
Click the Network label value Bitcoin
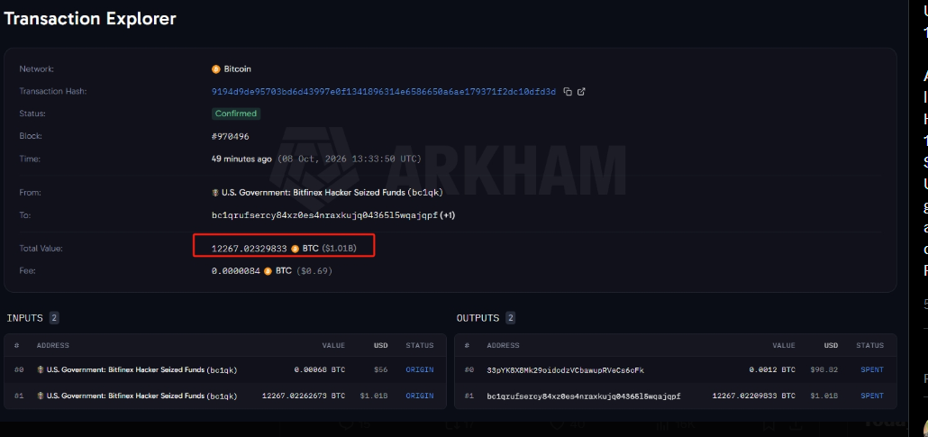(237, 69)
